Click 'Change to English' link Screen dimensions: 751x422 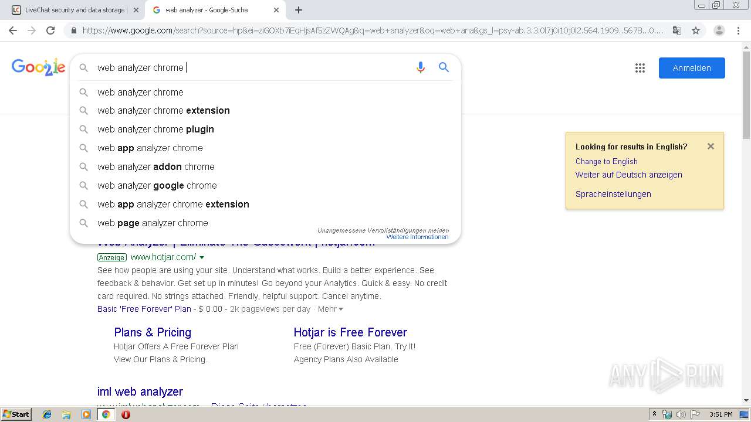coord(606,161)
